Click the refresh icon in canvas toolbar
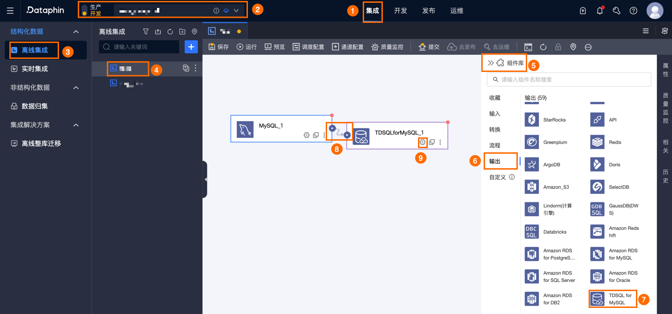This screenshot has width=672, height=314. tap(543, 47)
